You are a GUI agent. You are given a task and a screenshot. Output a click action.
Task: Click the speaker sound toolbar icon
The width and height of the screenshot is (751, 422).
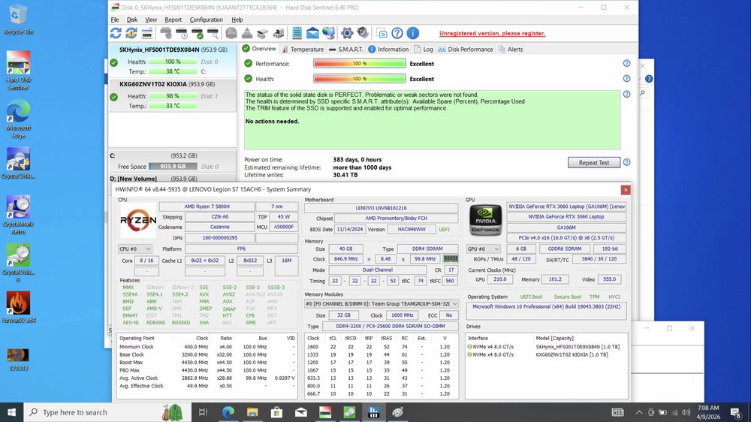(363, 33)
